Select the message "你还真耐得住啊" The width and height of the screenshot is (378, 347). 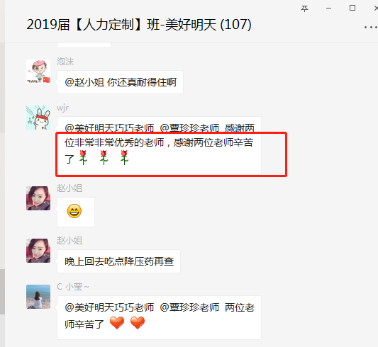point(120,82)
